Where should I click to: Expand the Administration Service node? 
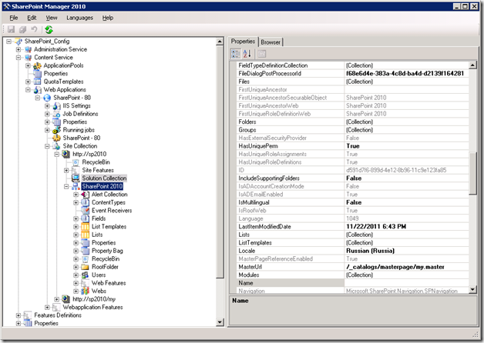click(x=18, y=49)
